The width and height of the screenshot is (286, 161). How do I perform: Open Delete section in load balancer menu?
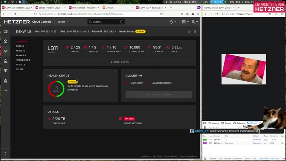click(x=20, y=69)
